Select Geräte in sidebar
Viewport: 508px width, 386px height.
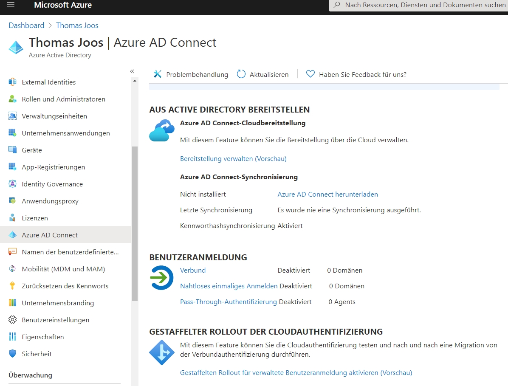(32, 150)
